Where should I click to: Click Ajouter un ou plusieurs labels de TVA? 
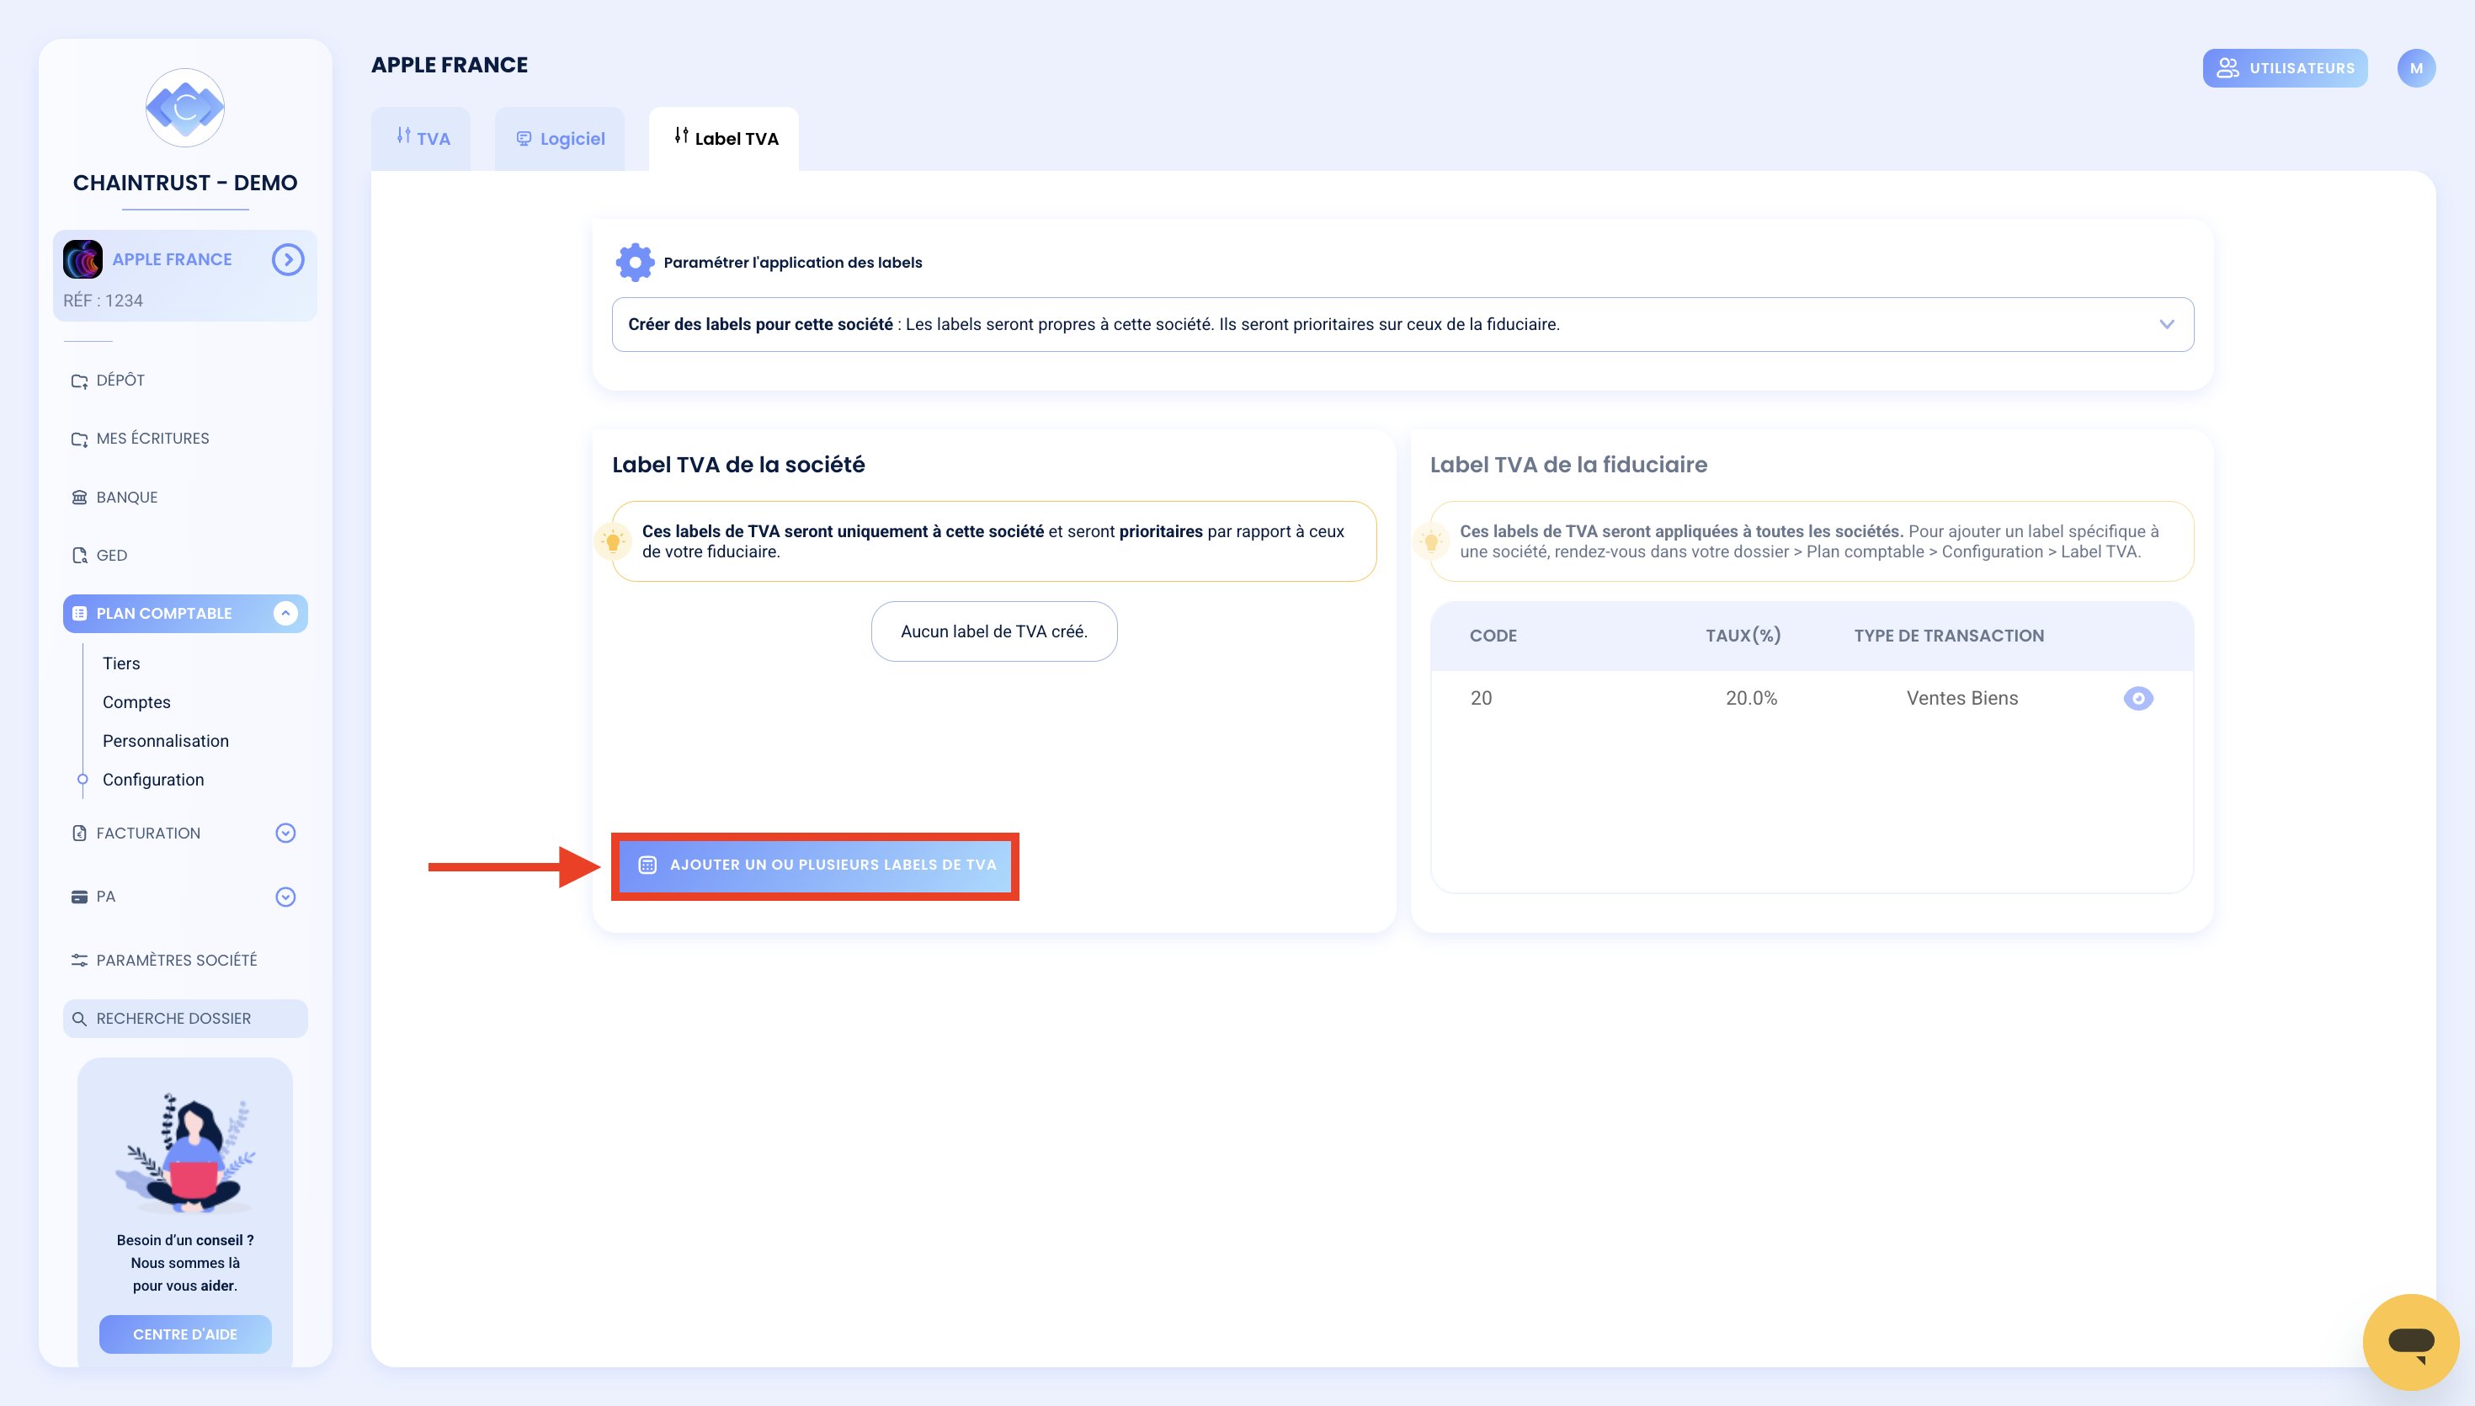(x=816, y=865)
